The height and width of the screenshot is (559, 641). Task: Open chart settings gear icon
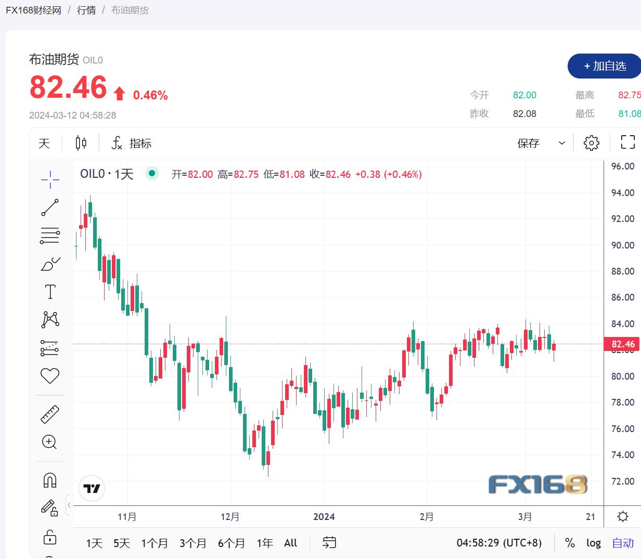pyautogui.click(x=591, y=143)
